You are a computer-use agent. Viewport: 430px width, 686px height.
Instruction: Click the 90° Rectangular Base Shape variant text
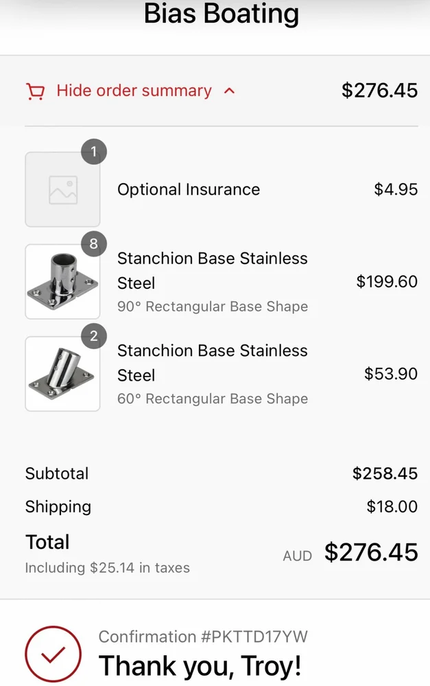point(212,307)
